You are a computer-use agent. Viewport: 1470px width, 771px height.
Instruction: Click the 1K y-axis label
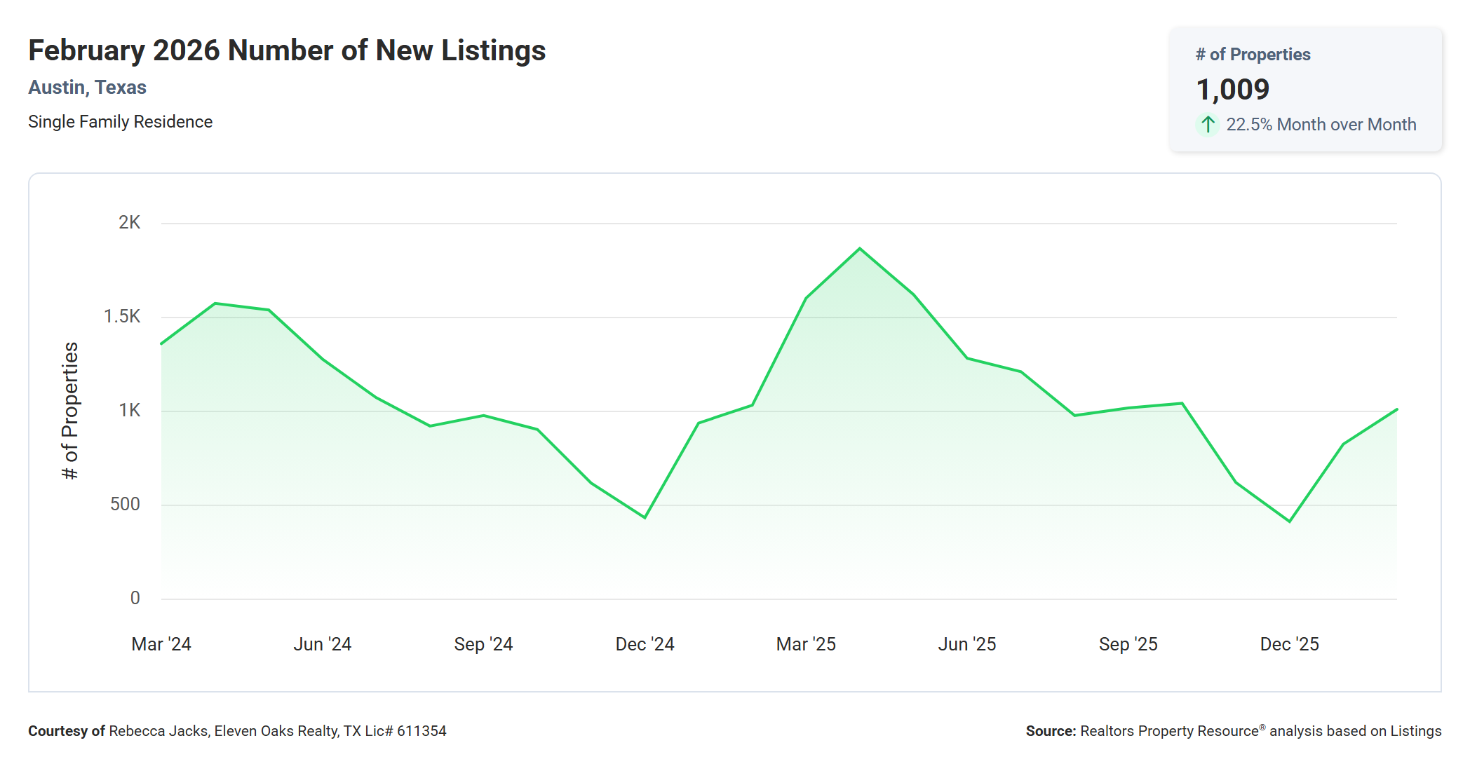pos(129,411)
